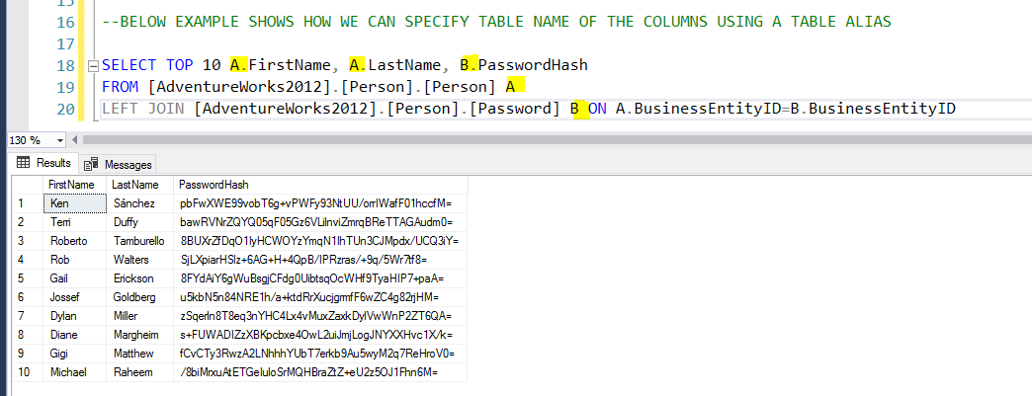Select the cell containing Ken
Viewport: 1032px width, 396px height.
[75, 203]
